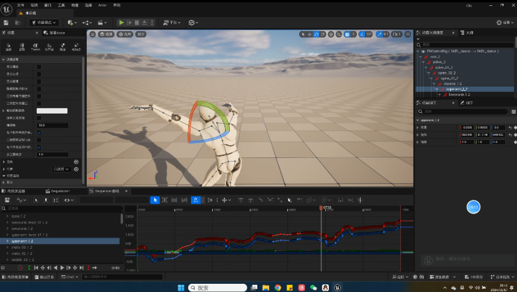This screenshot has width=517, height=292.
Task: Toggle eye visibility of FKControlRig
Action: [x=423, y=51]
